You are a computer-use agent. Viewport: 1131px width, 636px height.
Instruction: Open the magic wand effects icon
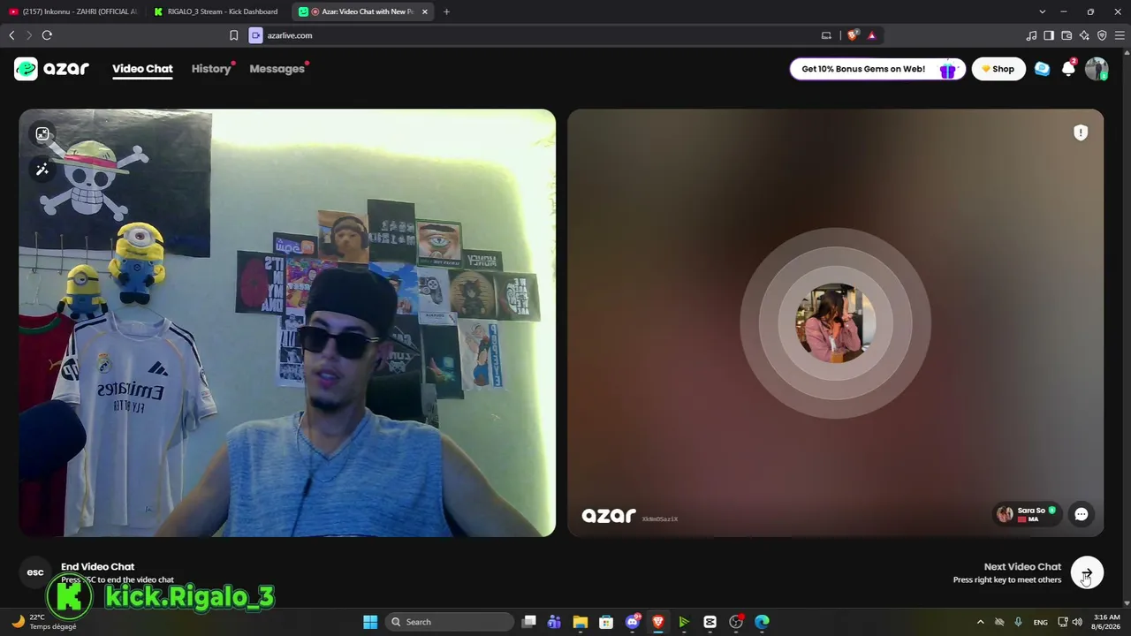pyautogui.click(x=42, y=170)
